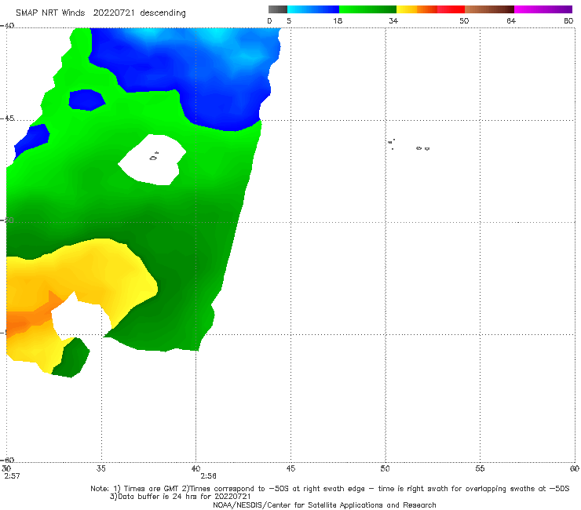Click the 'Times are GMT' note line
The width and height of the screenshot is (581, 510).
[330, 489]
